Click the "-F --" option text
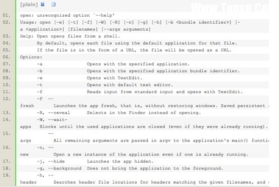 pyautogui.click(x=45, y=99)
